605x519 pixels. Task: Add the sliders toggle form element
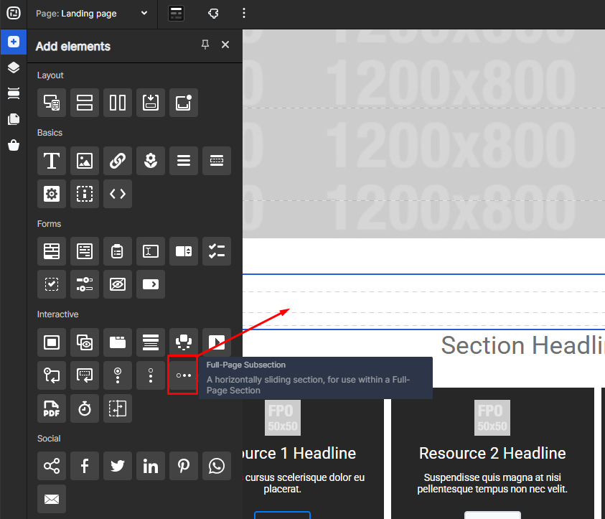(x=85, y=284)
